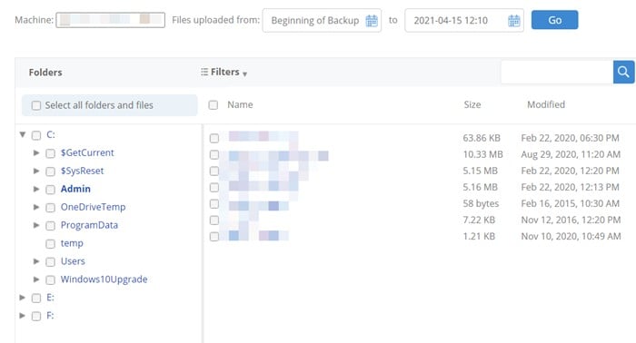Tick the E: drive checkbox

(x=36, y=298)
